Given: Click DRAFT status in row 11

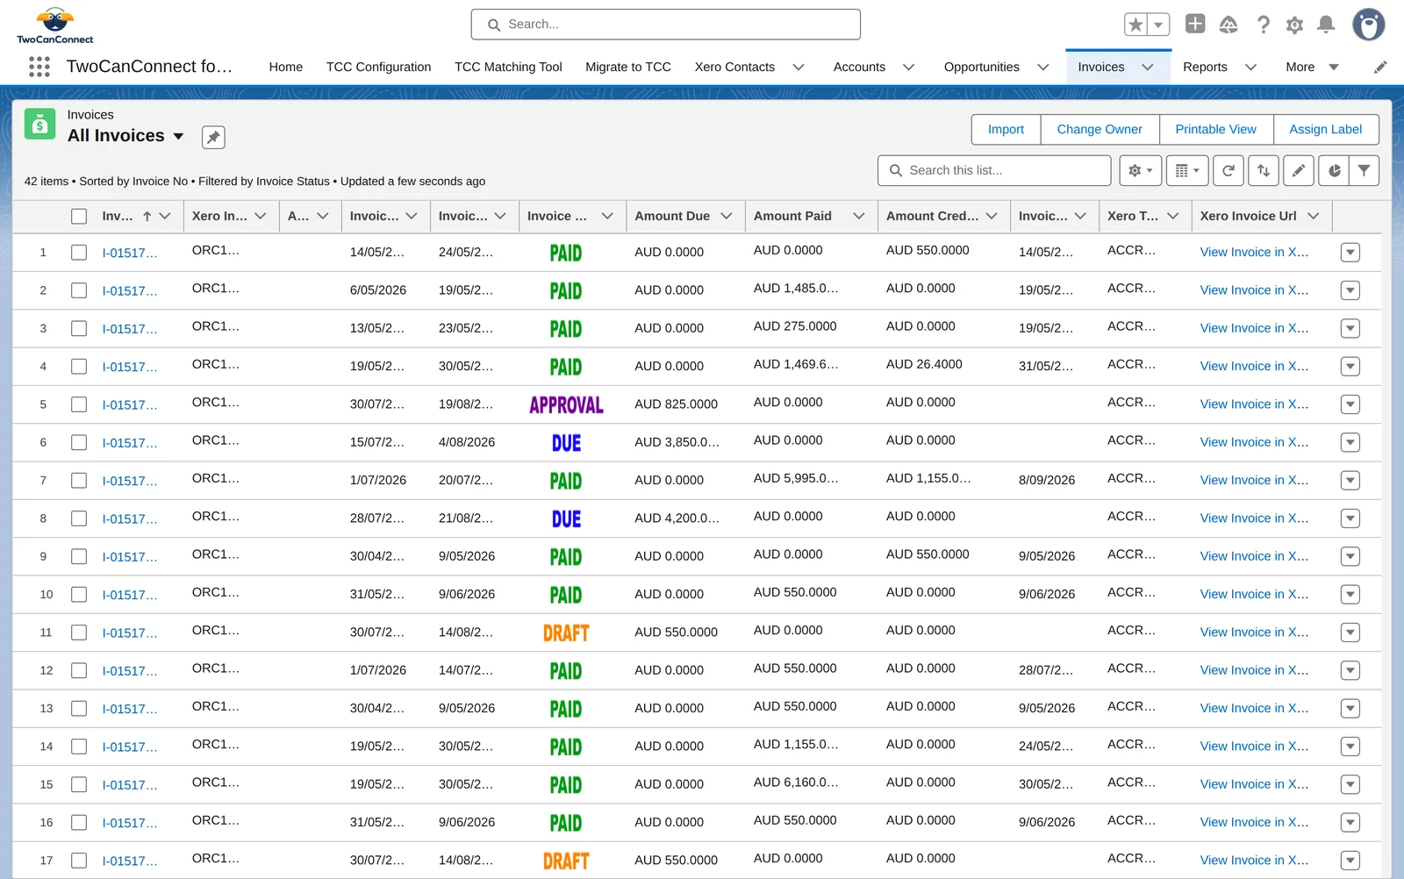Looking at the screenshot, I should click(566, 632).
